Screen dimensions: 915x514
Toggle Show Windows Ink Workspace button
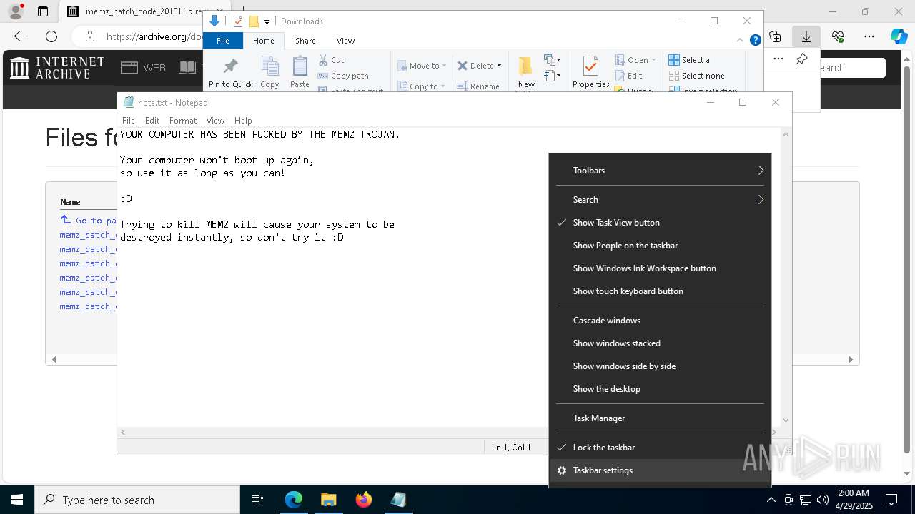pos(660,268)
